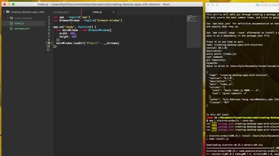Click the app.on('ready' code line
The image size is (279, 156).
coord(75,27)
